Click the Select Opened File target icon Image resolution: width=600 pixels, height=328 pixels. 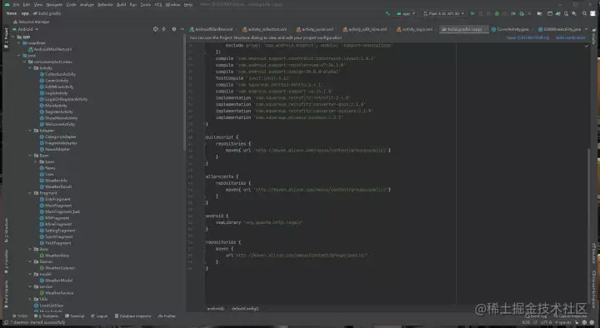(x=155, y=29)
